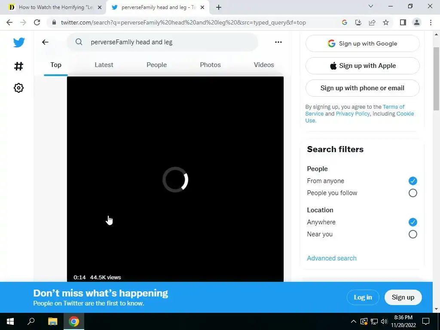View site security lock information

[54, 22]
